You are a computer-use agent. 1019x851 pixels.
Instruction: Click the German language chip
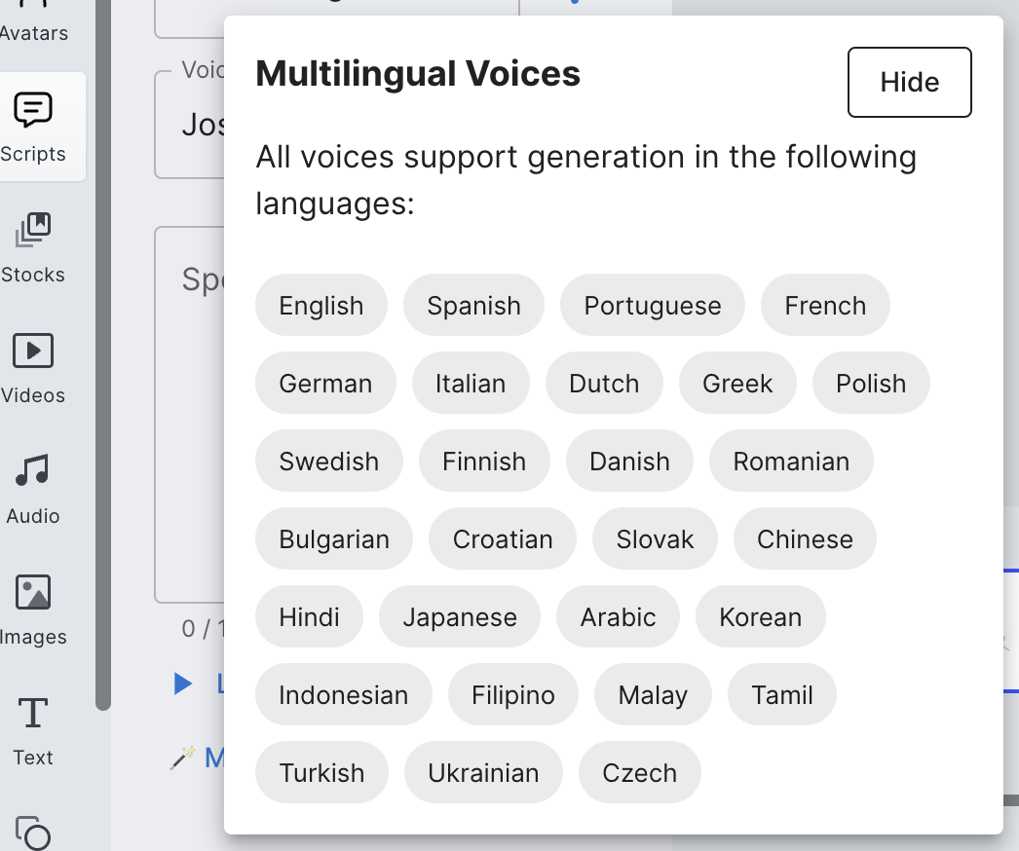tap(325, 384)
